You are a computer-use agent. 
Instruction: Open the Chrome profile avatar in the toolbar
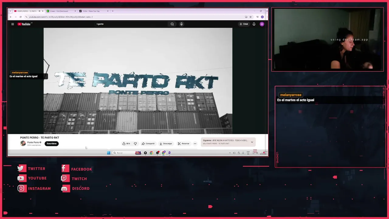[x=262, y=17]
